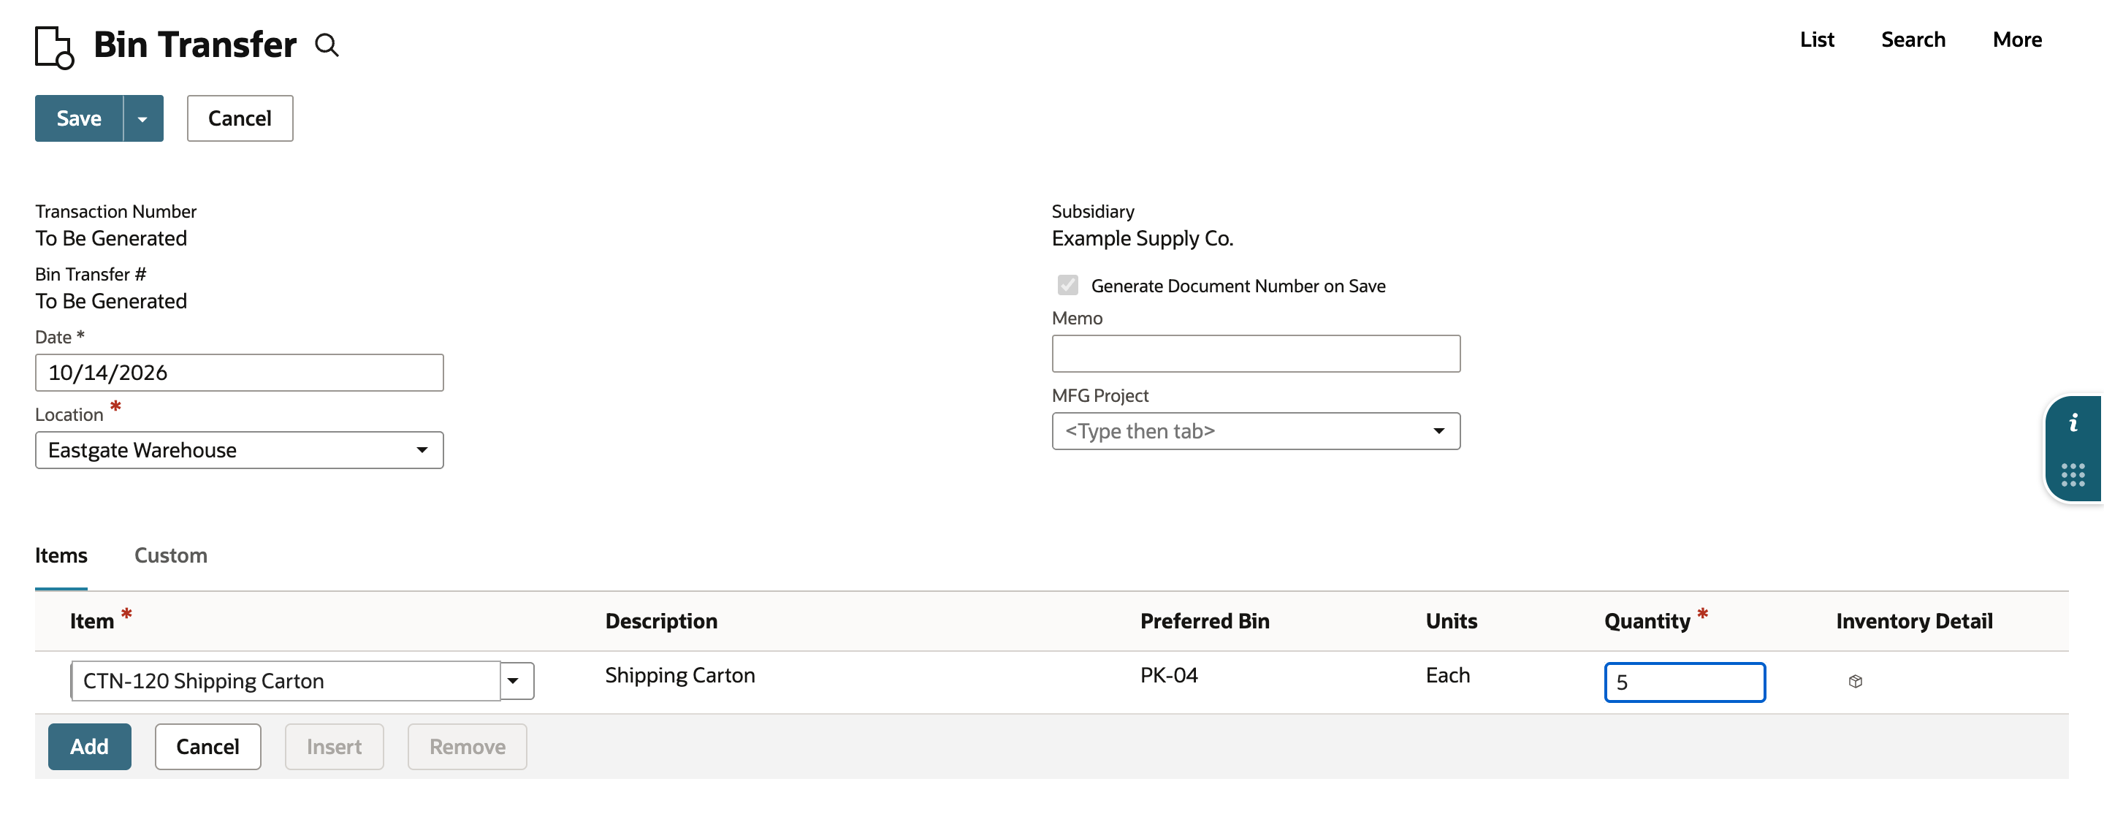The height and width of the screenshot is (833, 2104).
Task: Click the Preferred Bin column header
Action: coord(1205,620)
